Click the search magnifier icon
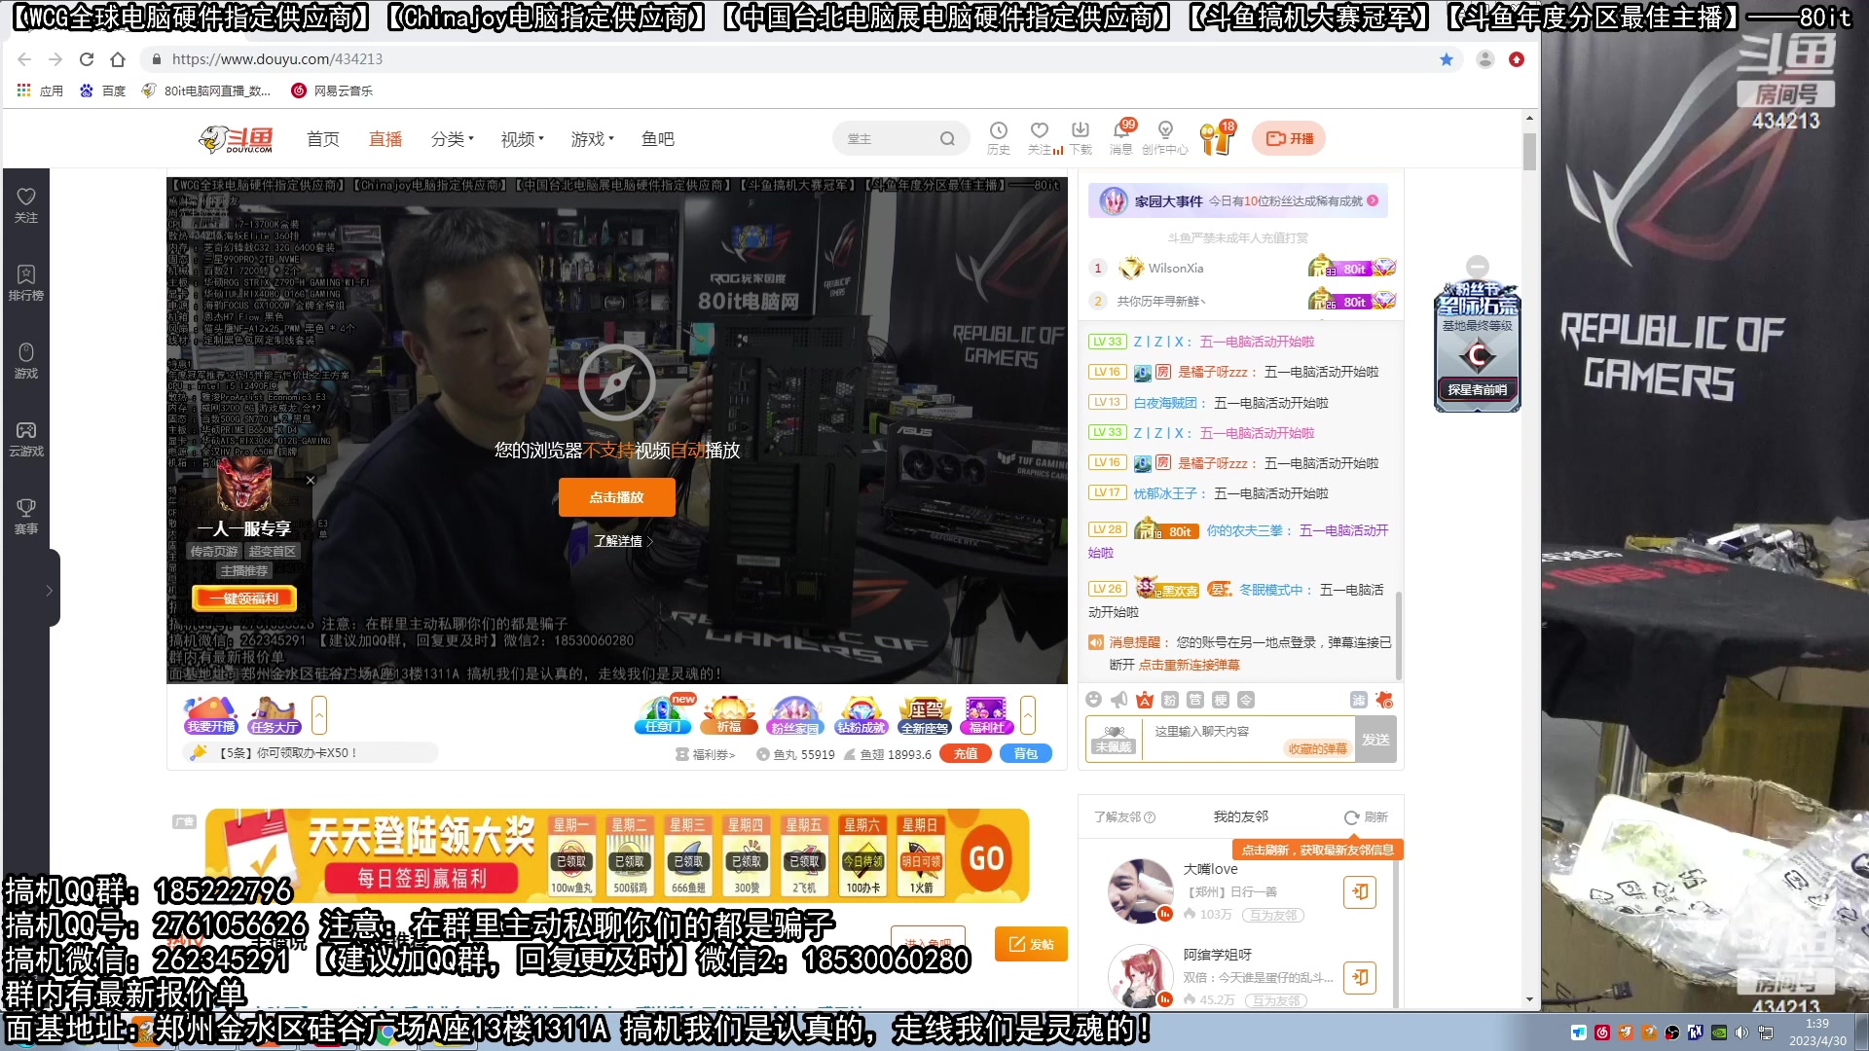1869x1051 pixels. (947, 139)
